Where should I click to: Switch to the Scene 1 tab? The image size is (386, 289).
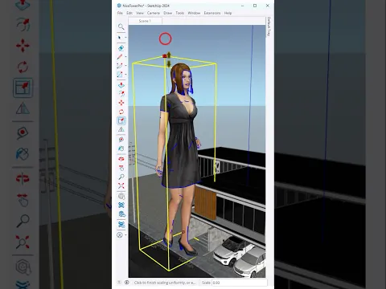point(145,21)
